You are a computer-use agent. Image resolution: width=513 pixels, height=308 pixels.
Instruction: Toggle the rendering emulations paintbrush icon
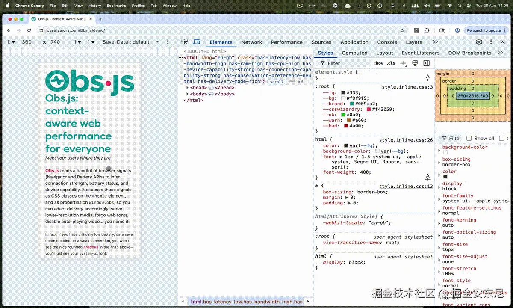pos(415,63)
